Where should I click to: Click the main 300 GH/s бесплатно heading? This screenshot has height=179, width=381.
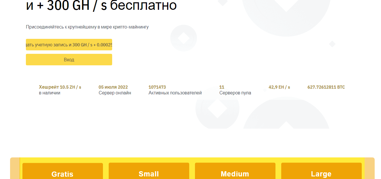[x=101, y=5]
